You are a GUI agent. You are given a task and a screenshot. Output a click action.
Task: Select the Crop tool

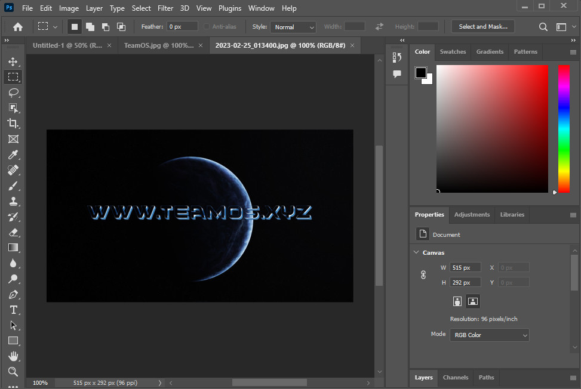[x=13, y=124]
